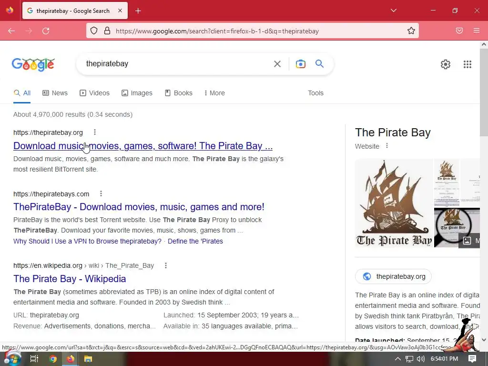Switch to Images results
This screenshot has width=488, height=366.
pyautogui.click(x=137, y=93)
